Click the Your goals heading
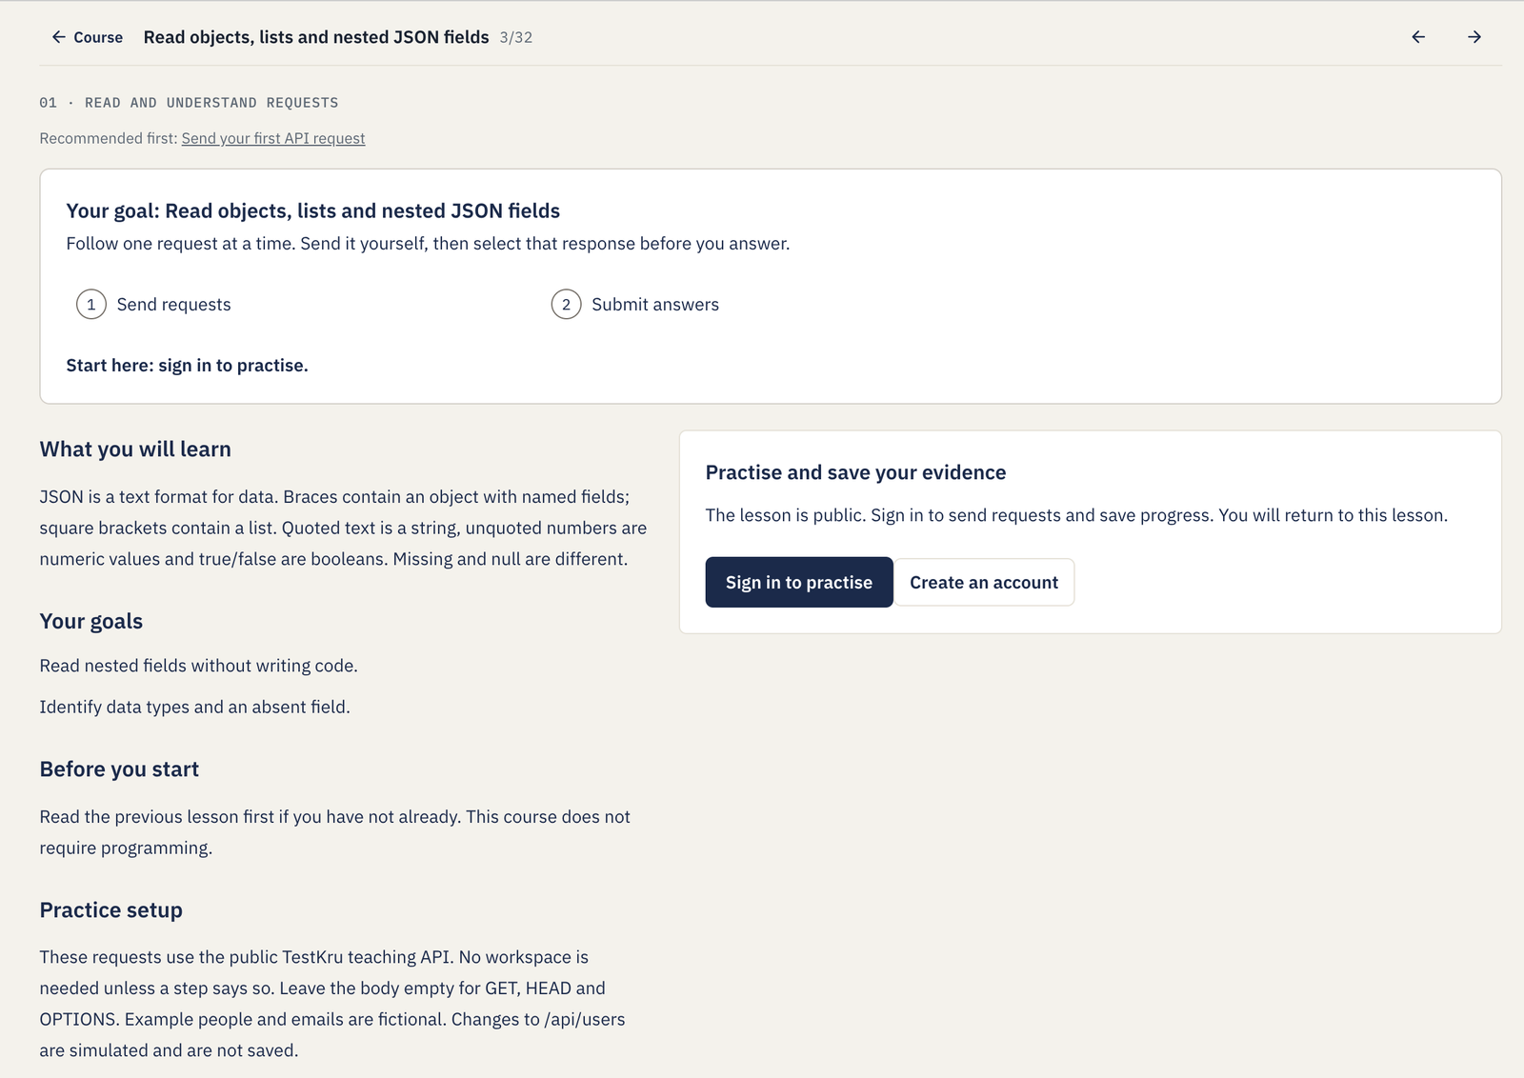The height and width of the screenshot is (1078, 1524). tap(91, 622)
